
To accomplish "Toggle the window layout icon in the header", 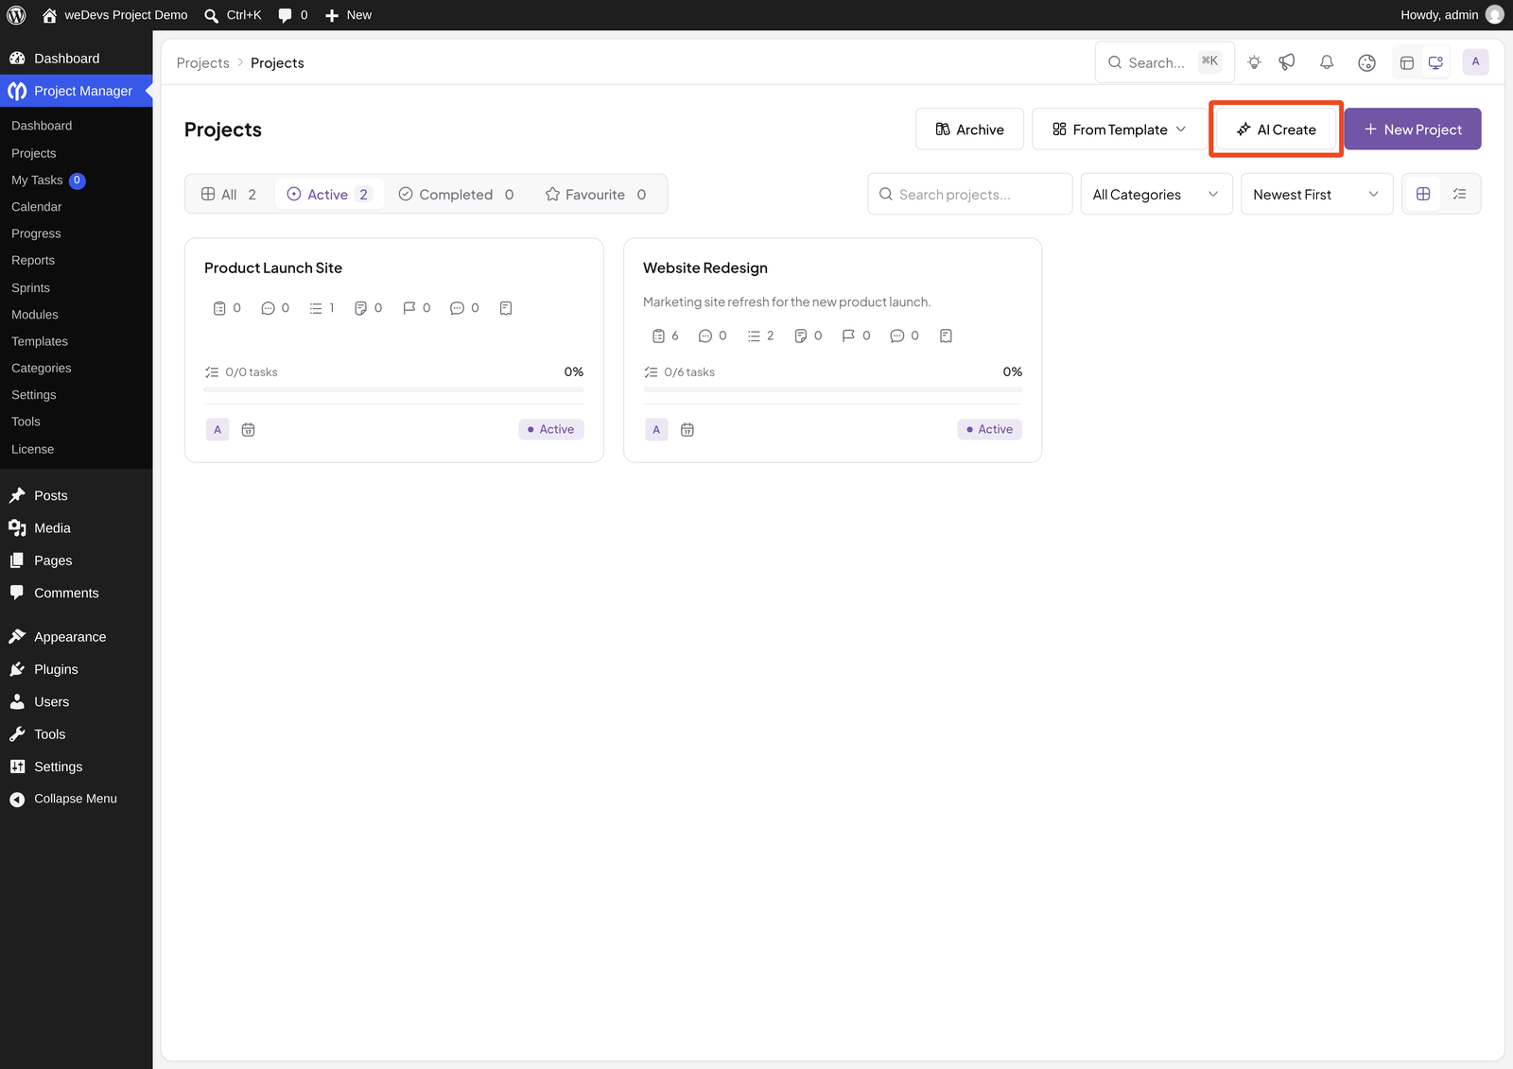I will [x=1407, y=62].
